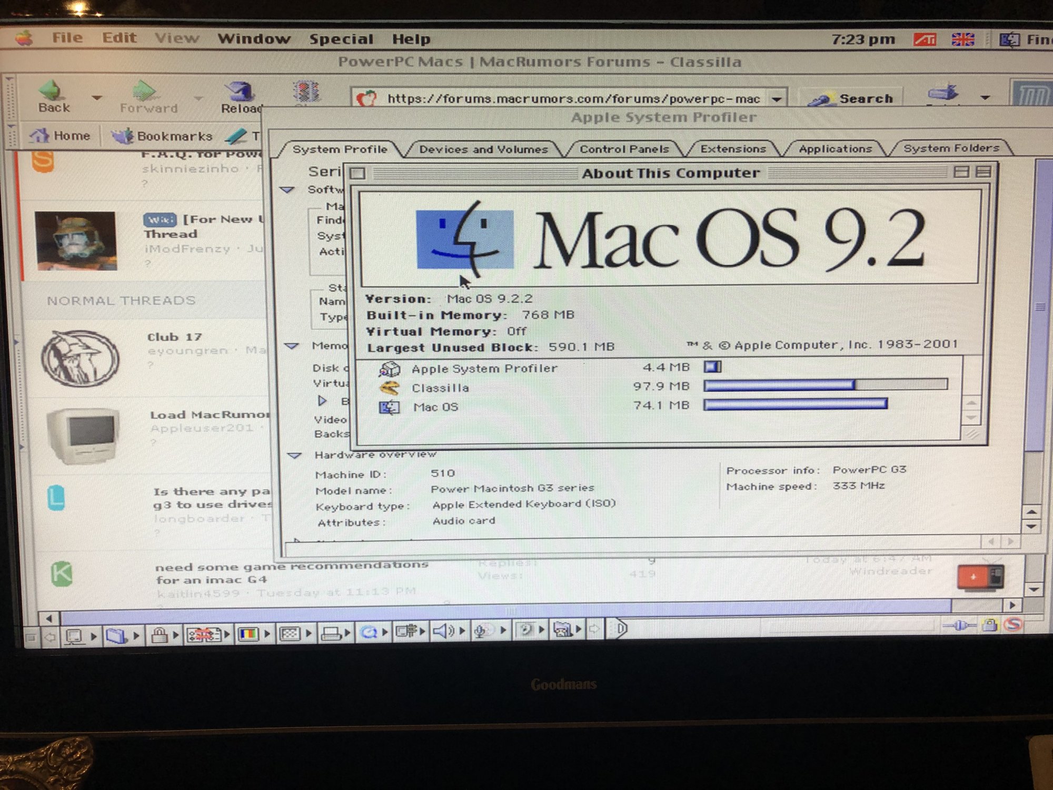Click the Print icon in Classilla toolbar
This screenshot has height=790, width=1053.
943,93
